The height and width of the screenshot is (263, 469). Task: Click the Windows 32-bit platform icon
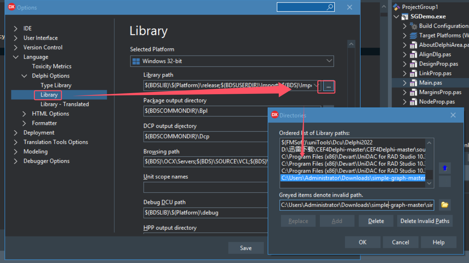pyautogui.click(x=136, y=61)
